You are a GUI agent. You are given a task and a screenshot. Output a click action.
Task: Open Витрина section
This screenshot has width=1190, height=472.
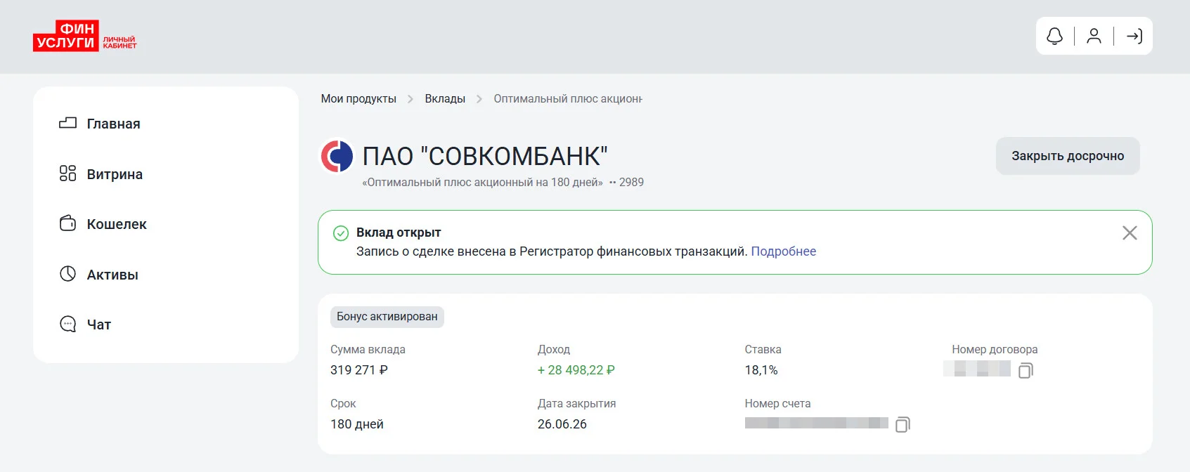coord(115,174)
